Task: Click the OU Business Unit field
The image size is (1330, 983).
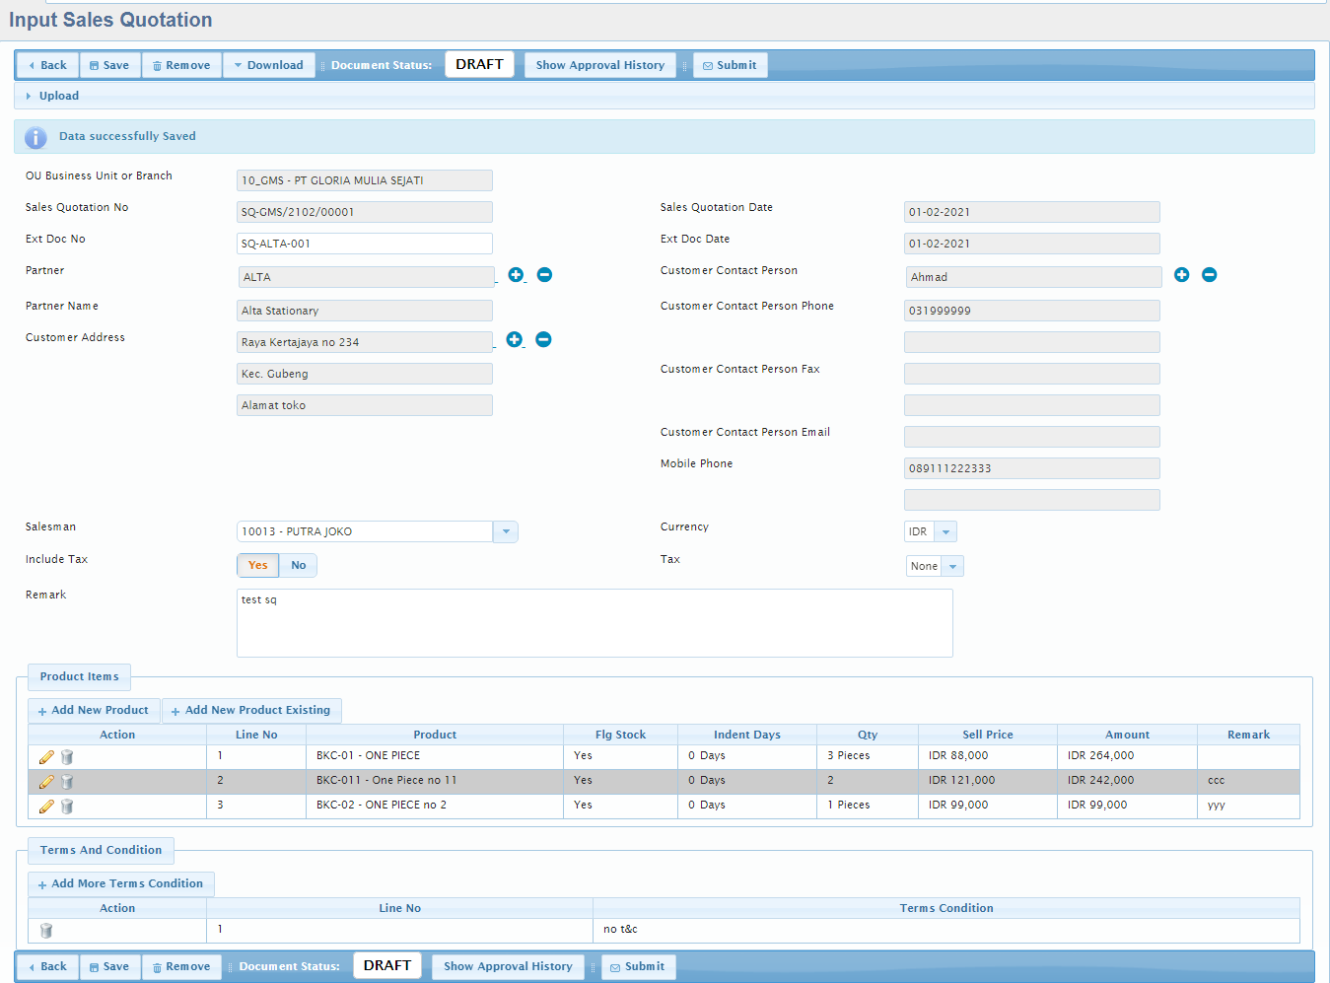Action: coord(365,180)
